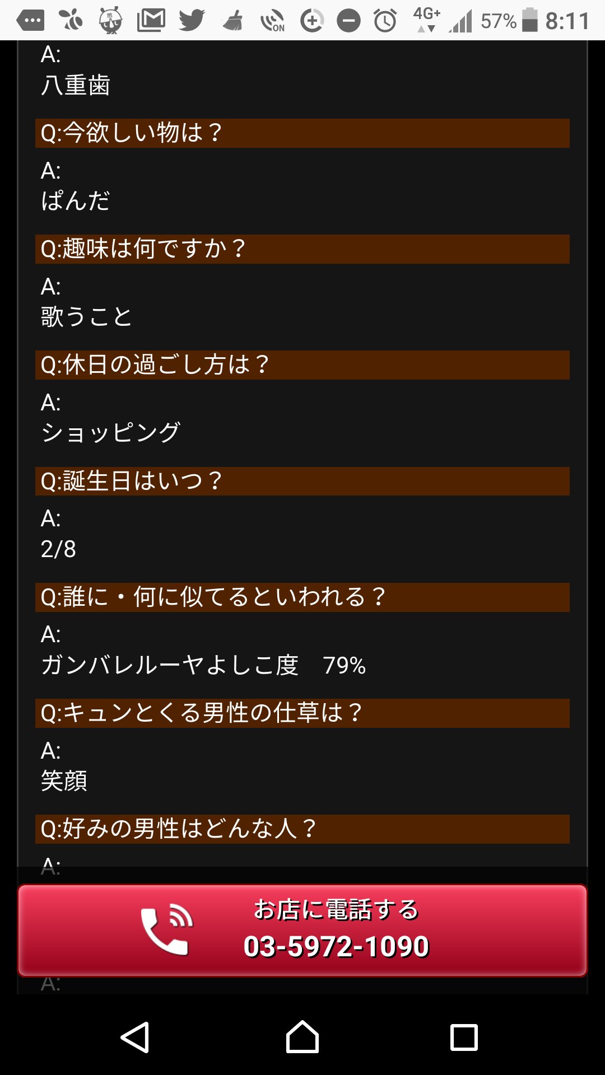
Task: Tap the message bubble notification icon
Action: click(30, 21)
